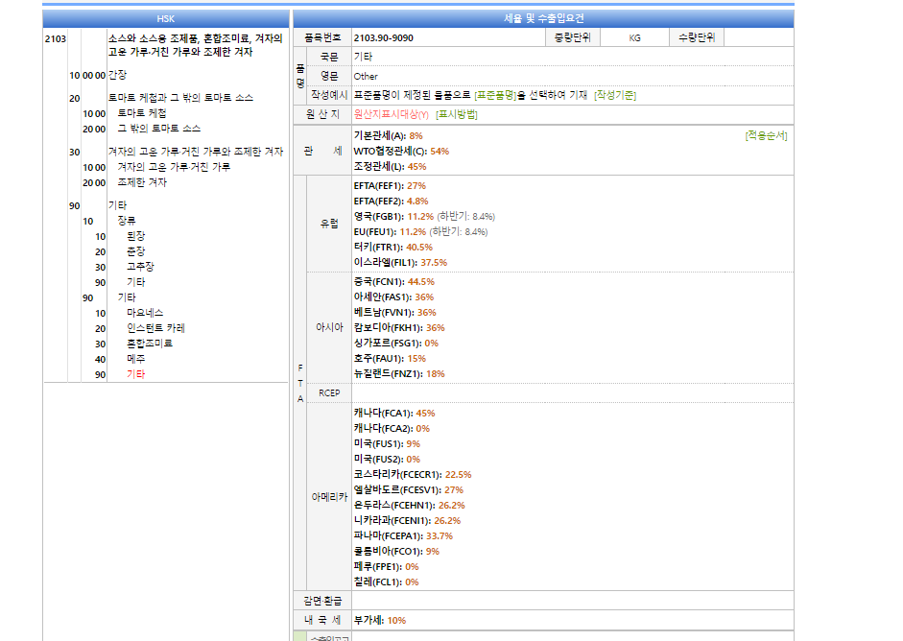
Task: Click the 기본관세(A) rate row
Action: click(x=388, y=135)
